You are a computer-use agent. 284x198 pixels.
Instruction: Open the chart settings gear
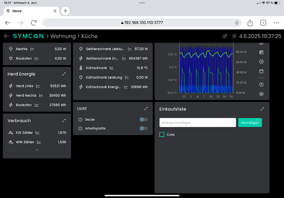(261, 94)
